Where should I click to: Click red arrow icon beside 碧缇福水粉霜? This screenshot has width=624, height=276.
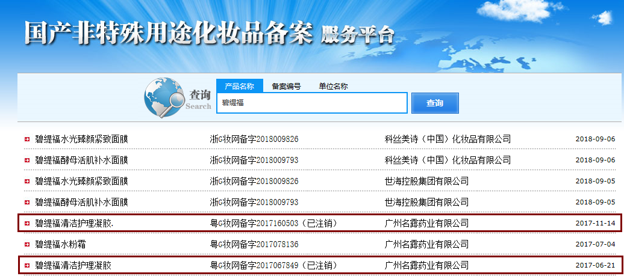[27, 244]
